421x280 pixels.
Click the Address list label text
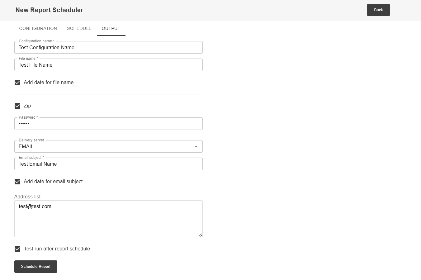(x=27, y=197)
